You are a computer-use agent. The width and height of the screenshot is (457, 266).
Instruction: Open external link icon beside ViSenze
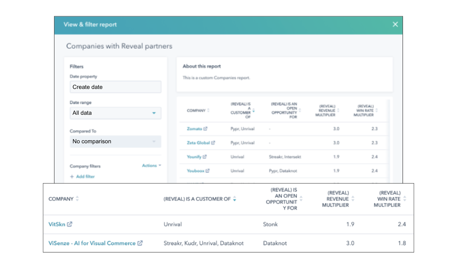[x=140, y=243]
